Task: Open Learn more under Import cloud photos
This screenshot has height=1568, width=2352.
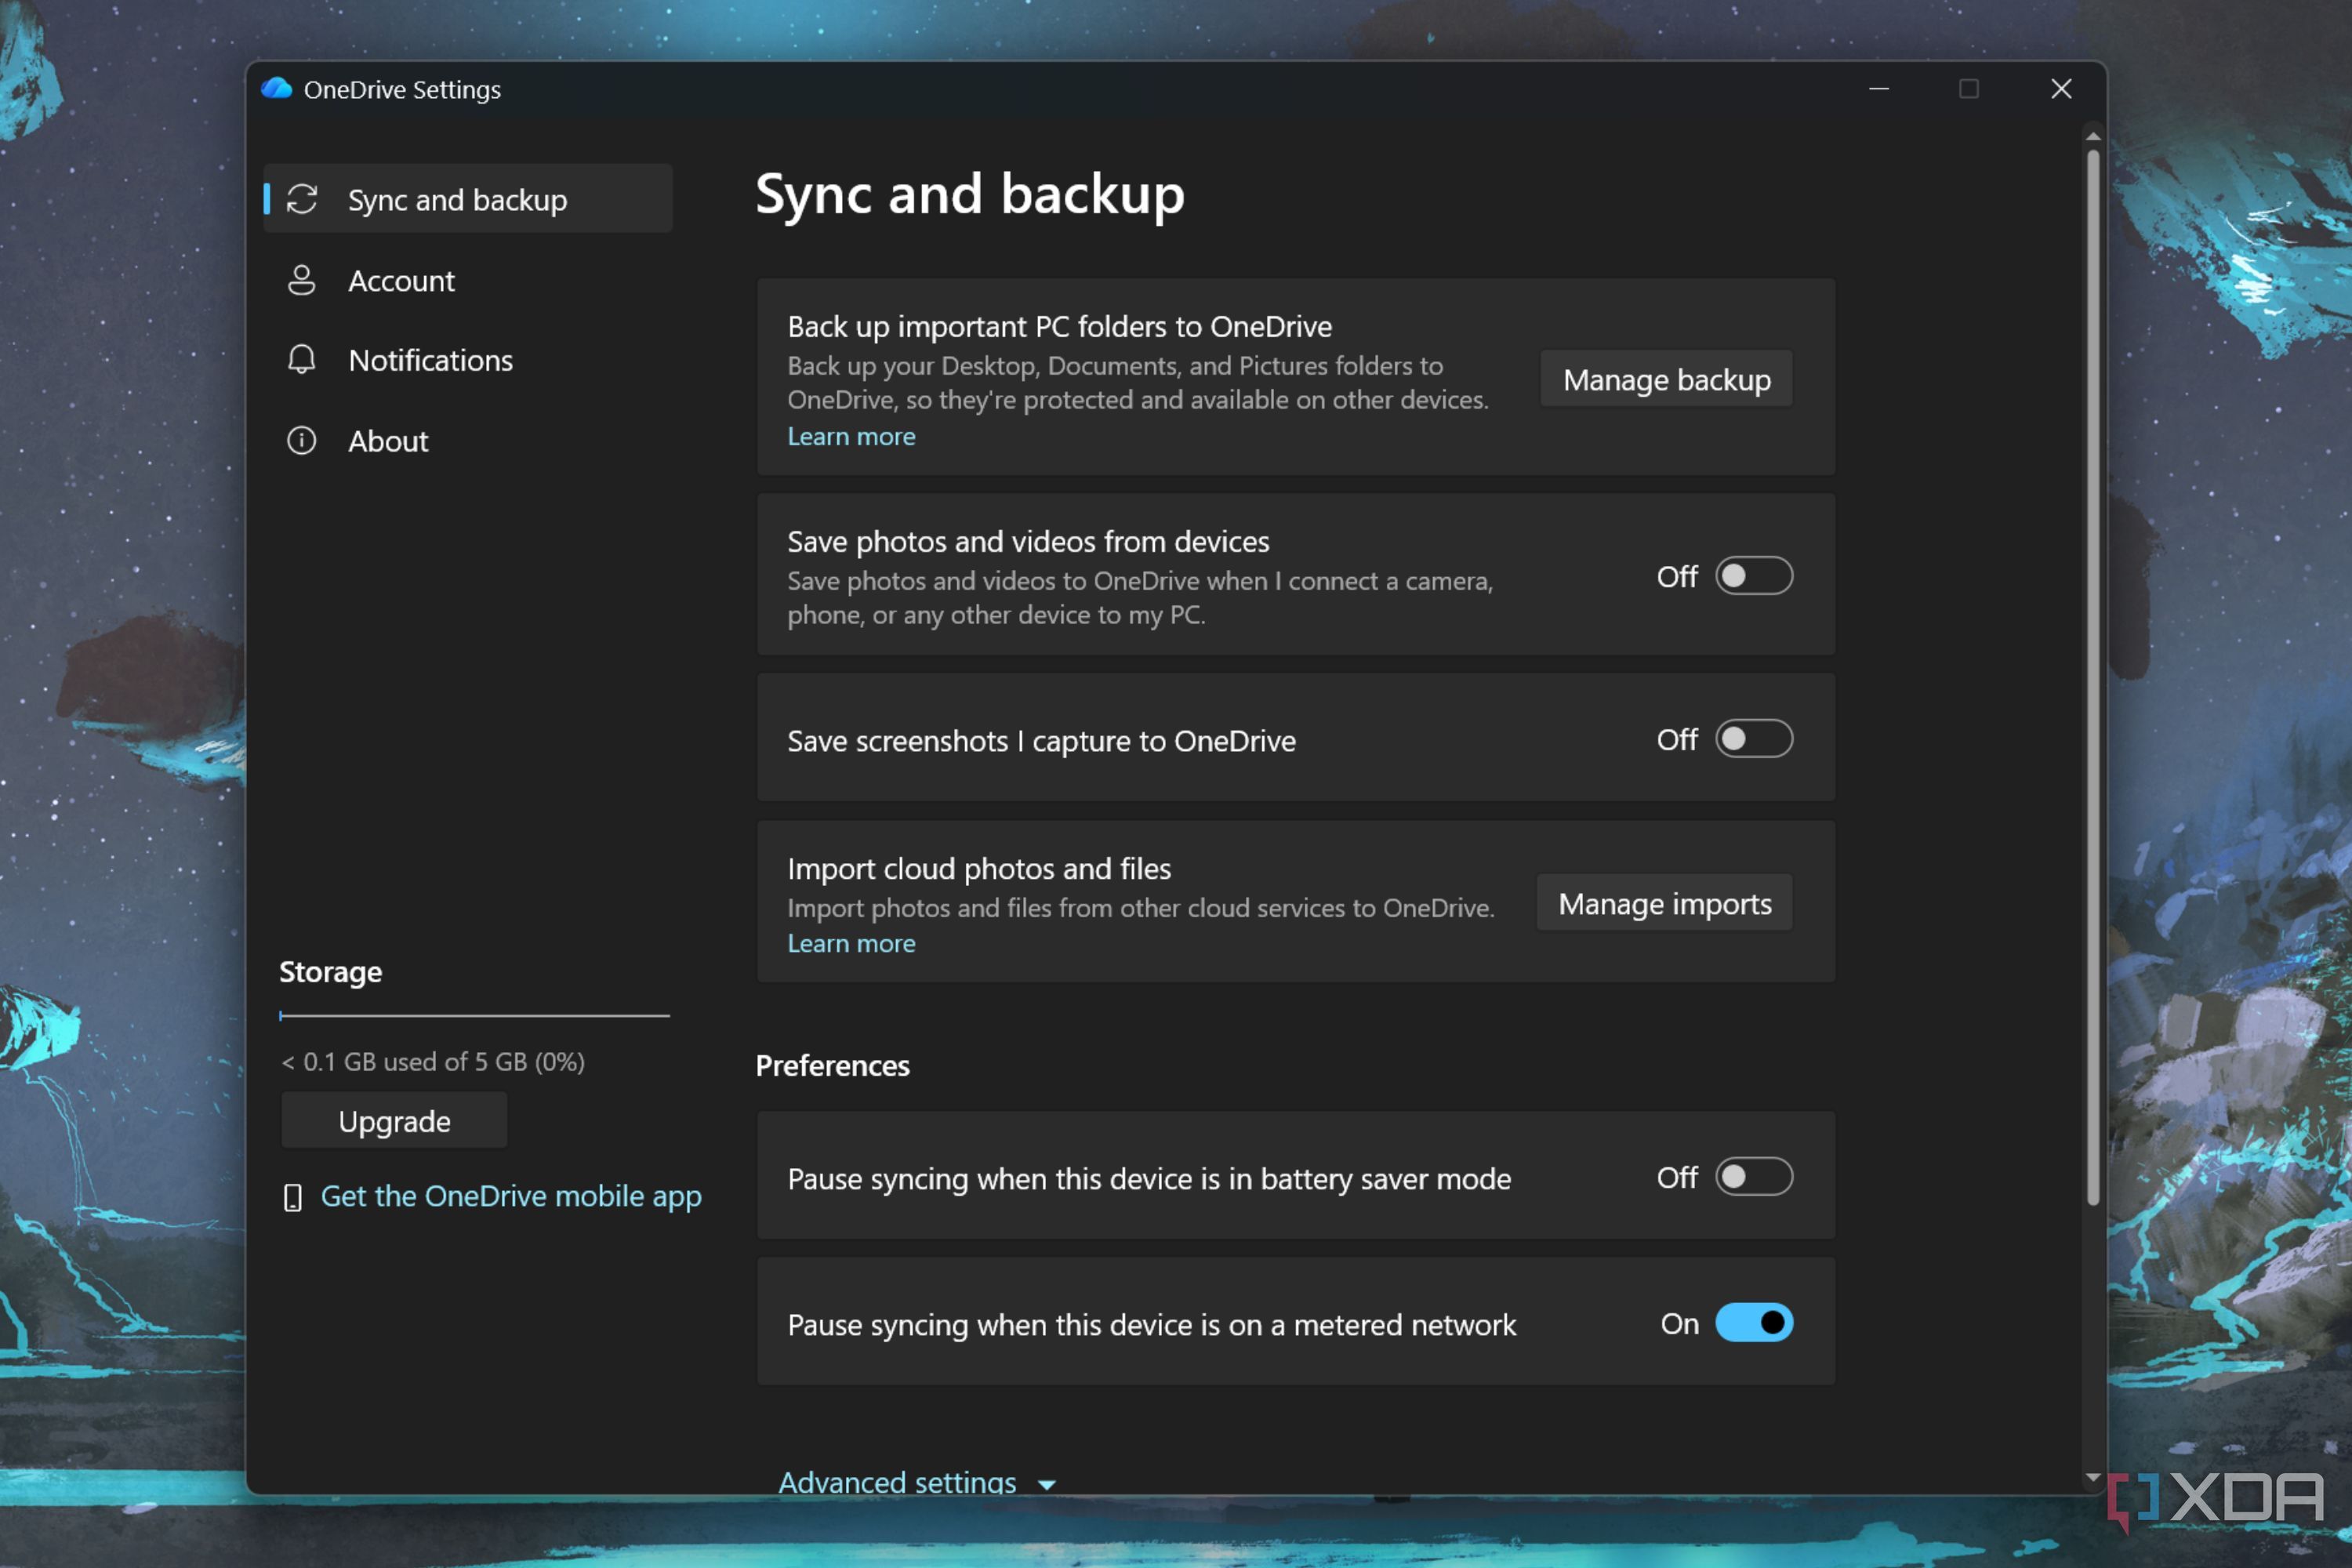Action: (x=851, y=943)
